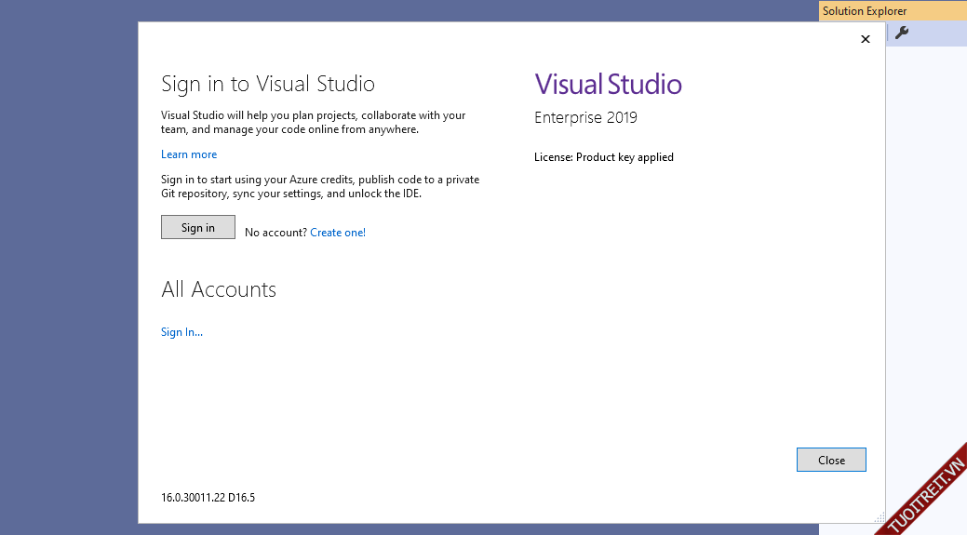Close the sign-in dialog with the X icon
The image size is (967, 535).
click(x=865, y=39)
